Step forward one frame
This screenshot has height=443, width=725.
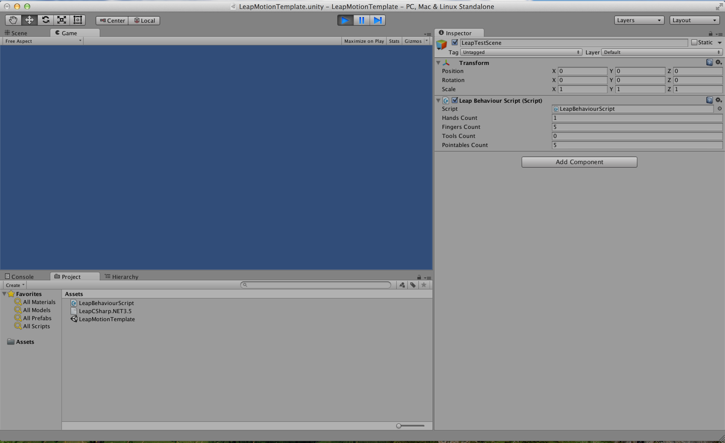[x=378, y=20]
